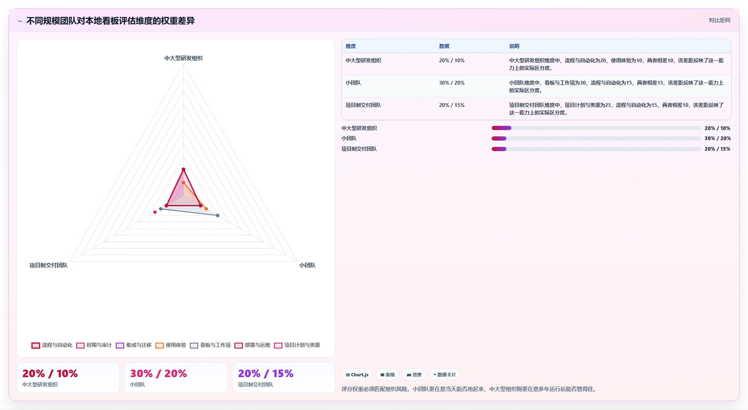748x410 pixels.
Task: Click 小团队 label in the progress list
Action: click(x=349, y=138)
